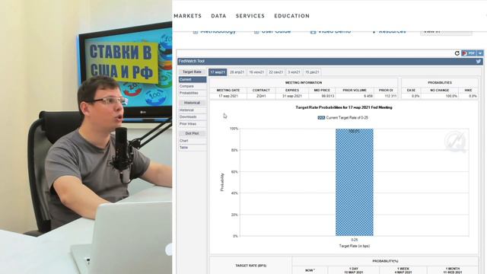The height and width of the screenshot is (274, 487).
Task: Click the PRIOR VOLUME column header
Action: coord(355,90)
